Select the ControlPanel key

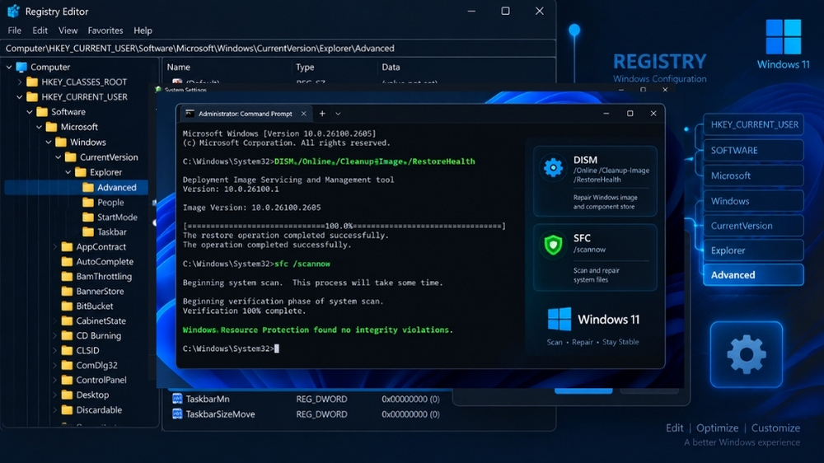point(101,380)
